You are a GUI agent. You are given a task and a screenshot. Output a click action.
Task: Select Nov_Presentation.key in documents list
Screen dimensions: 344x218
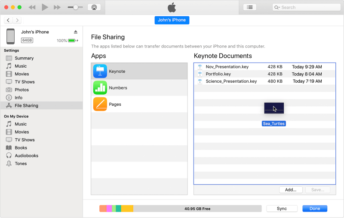(x=227, y=67)
